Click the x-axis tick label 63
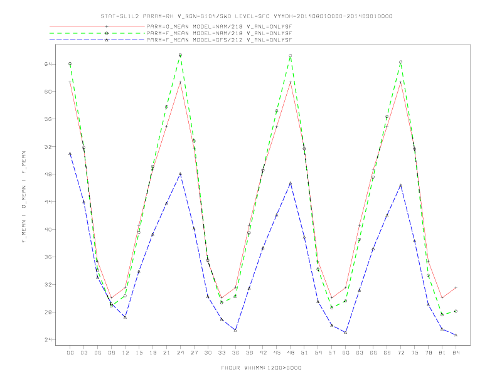 pyautogui.click(x=360, y=353)
